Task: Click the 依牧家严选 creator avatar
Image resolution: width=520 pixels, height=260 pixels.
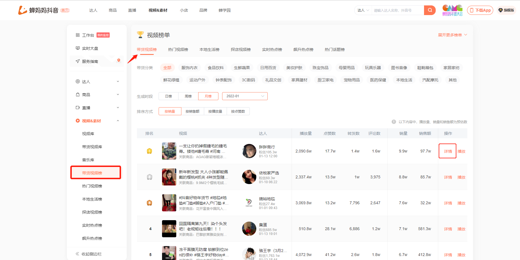Action: click(249, 177)
